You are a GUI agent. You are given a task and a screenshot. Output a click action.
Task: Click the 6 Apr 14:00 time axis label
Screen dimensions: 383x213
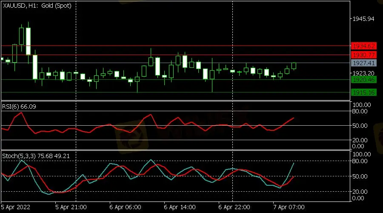[x=180, y=207]
